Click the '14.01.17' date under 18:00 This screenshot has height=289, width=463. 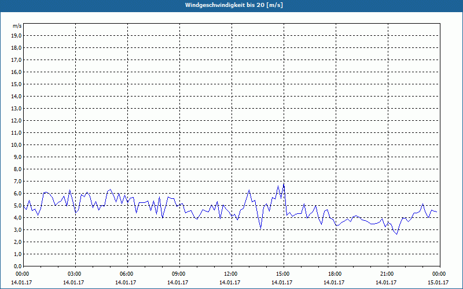pyautogui.click(x=334, y=283)
